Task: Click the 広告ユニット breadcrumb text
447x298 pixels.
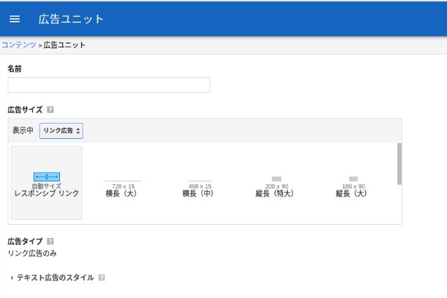Action: (x=64, y=45)
